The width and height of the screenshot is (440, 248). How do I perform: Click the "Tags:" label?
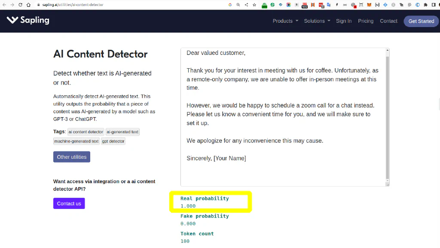pyautogui.click(x=59, y=132)
